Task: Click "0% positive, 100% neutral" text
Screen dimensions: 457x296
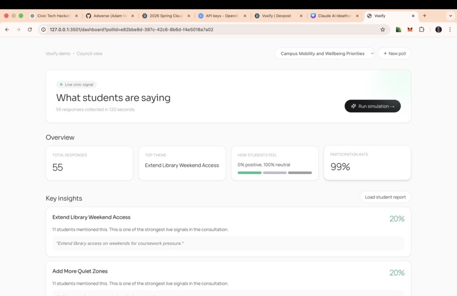Action: click(x=264, y=164)
